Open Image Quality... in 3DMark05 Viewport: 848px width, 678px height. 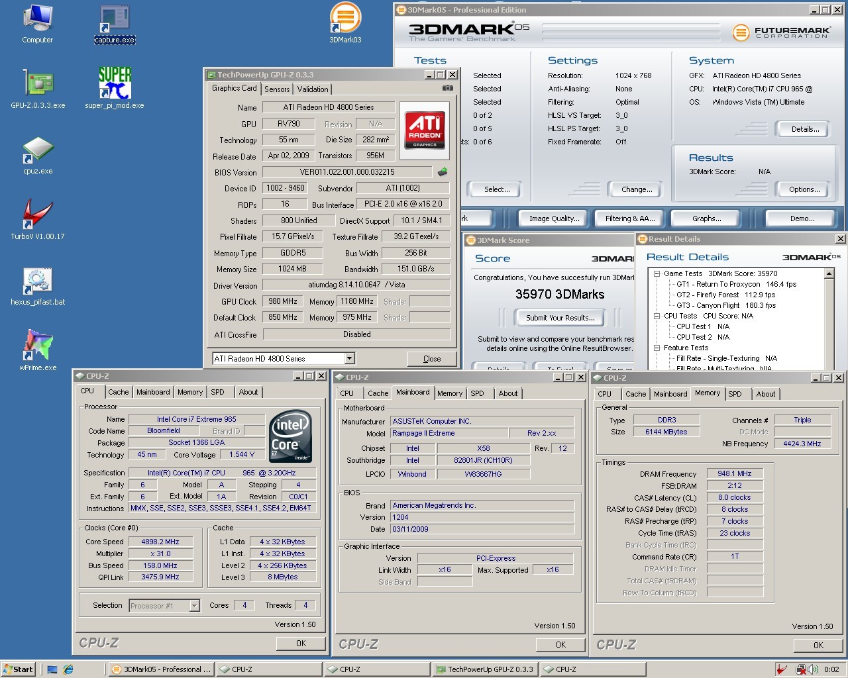click(x=554, y=218)
